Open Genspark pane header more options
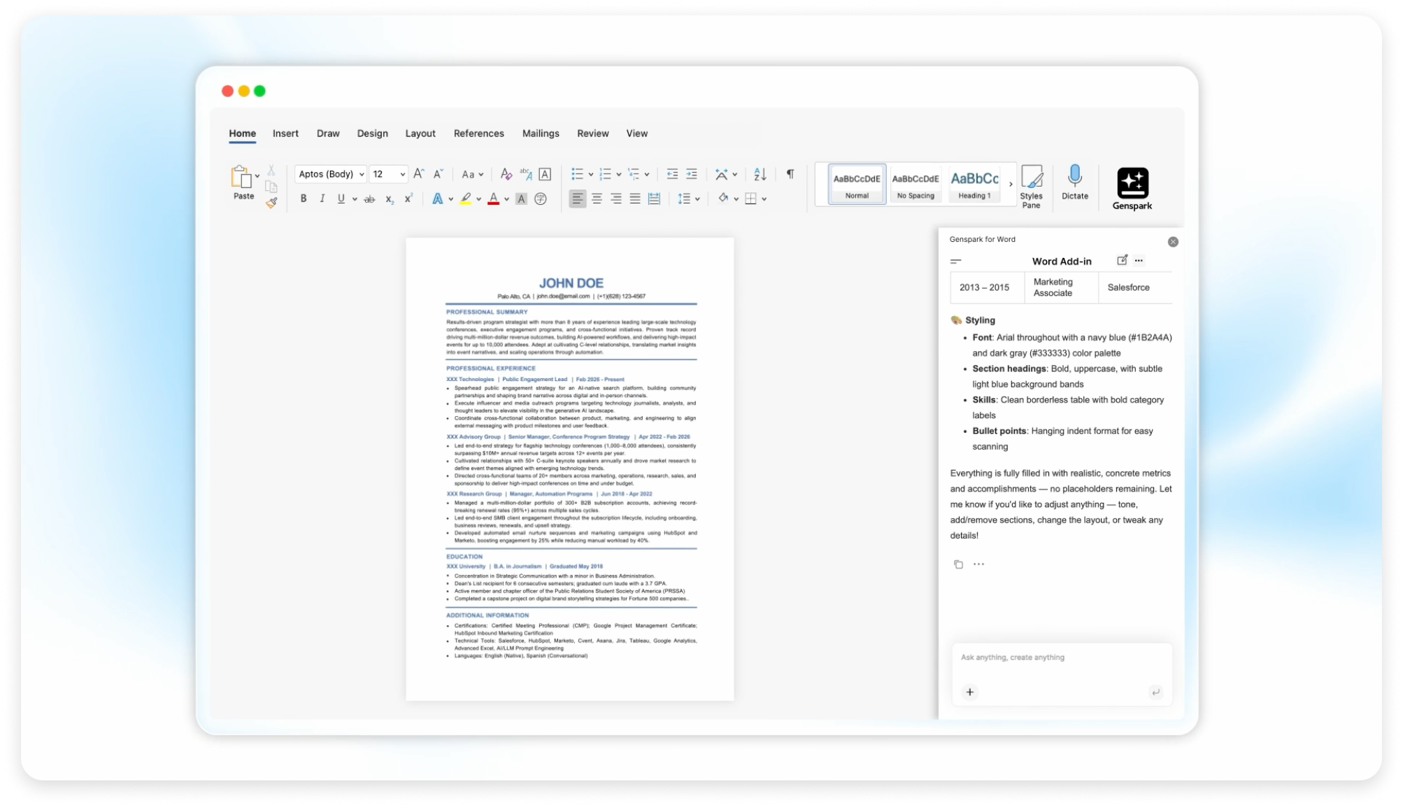1403x807 pixels. (1139, 261)
